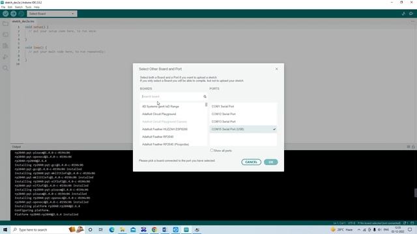The width and height of the screenshot is (417, 234).
Task: Open the File menu
Action: (3, 7)
